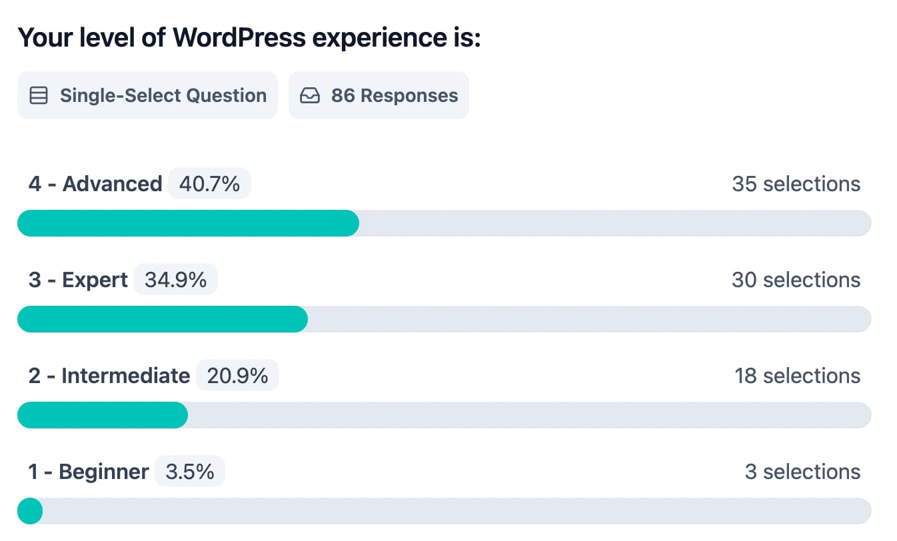Click the 4 - Advanced option label
The width and height of the screenshot is (897, 541).
pos(95,184)
